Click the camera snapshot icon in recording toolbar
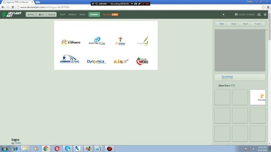271x152 pixels. [135, 4]
